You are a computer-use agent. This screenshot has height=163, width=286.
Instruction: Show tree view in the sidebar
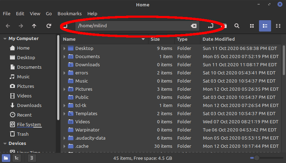(17, 158)
